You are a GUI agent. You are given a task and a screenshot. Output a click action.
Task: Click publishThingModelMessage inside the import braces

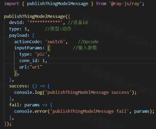coord(58,4)
